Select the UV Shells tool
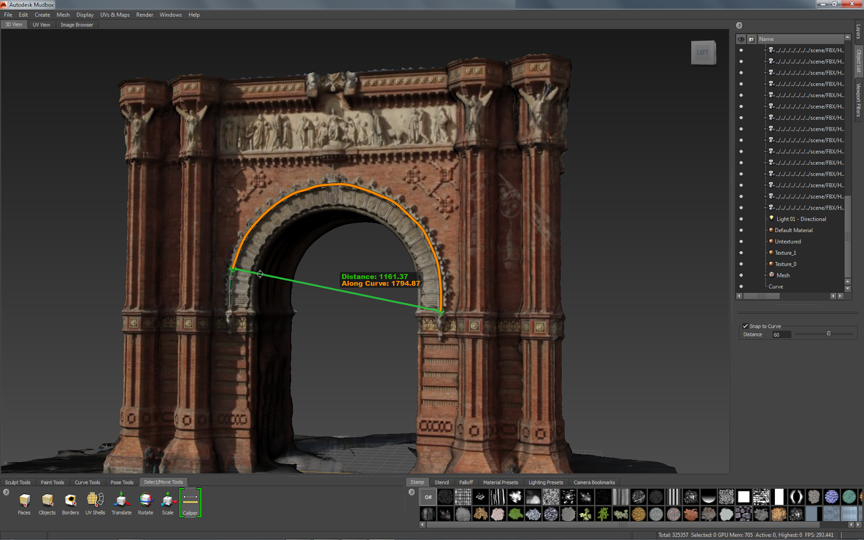864x540 pixels. [x=95, y=502]
